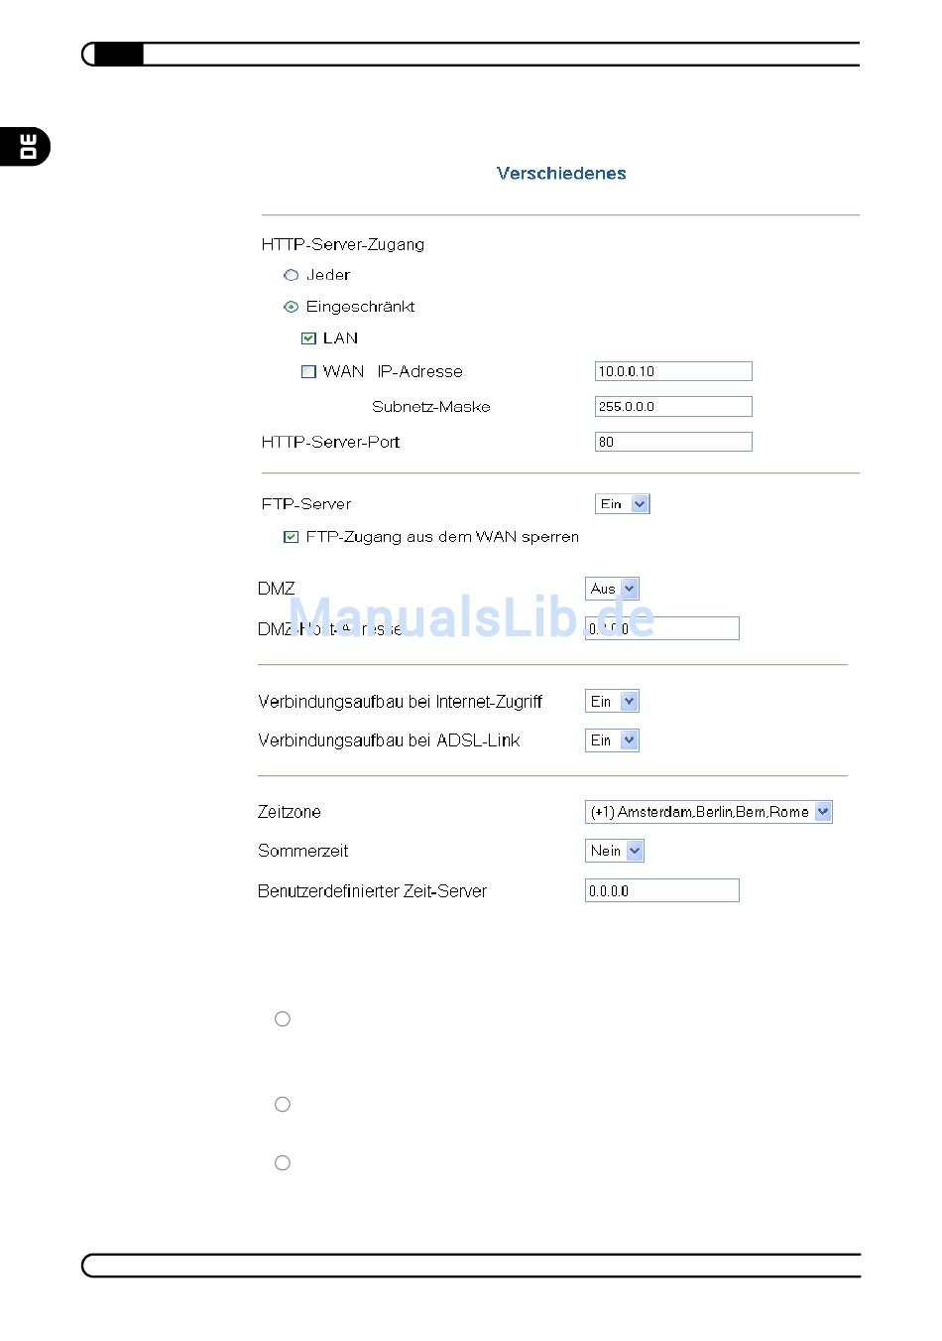Click the Benutzerdefinierter Zeit-Server field
942x1341 pixels.
[x=662, y=890]
